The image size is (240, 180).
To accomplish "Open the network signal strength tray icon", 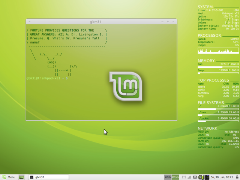I will point(189,177).
